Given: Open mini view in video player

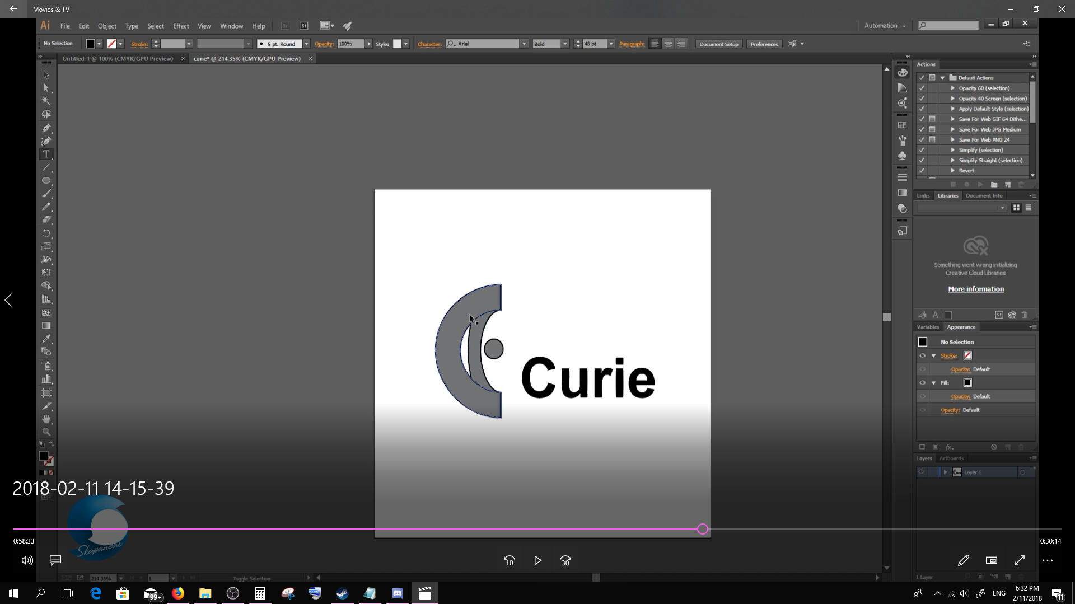Looking at the screenshot, I should (x=992, y=560).
